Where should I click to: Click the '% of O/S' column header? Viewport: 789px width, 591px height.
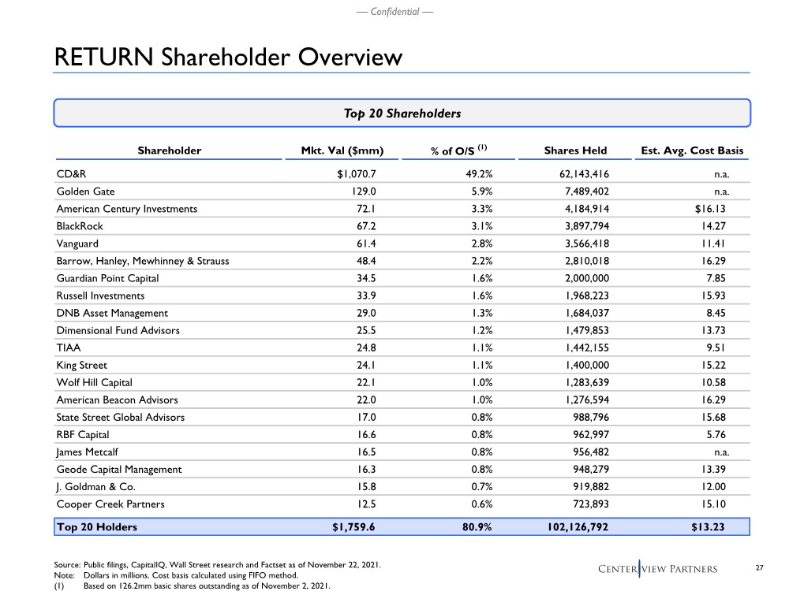coord(458,151)
